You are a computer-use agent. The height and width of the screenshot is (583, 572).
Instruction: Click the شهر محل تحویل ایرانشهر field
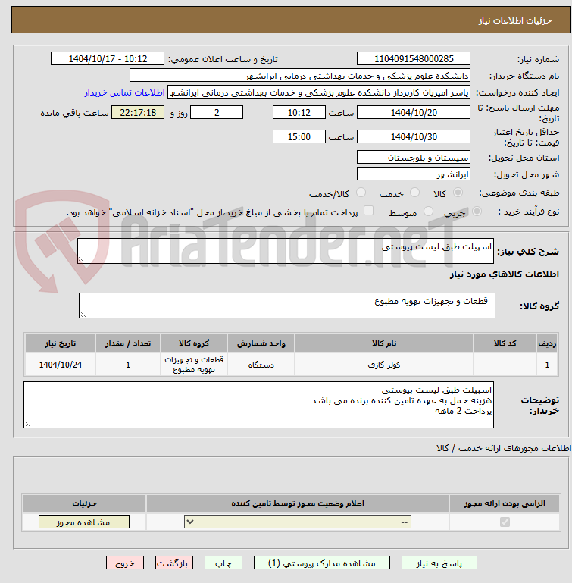[414, 174]
